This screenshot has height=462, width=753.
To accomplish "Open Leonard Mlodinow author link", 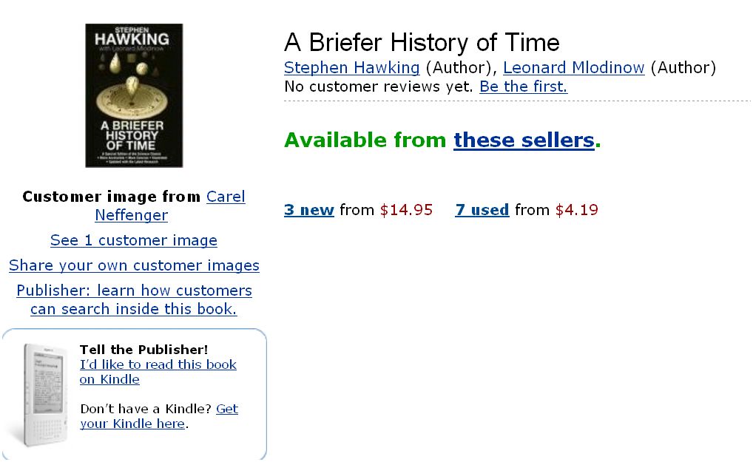I will coord(573,68).
